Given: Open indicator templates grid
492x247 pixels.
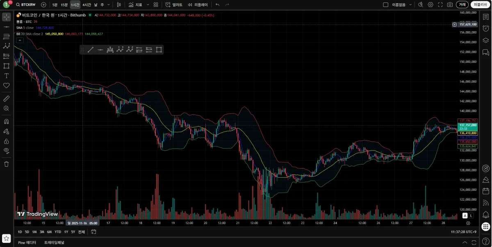Looking at the screenshot, I should (x=156, y=5).
